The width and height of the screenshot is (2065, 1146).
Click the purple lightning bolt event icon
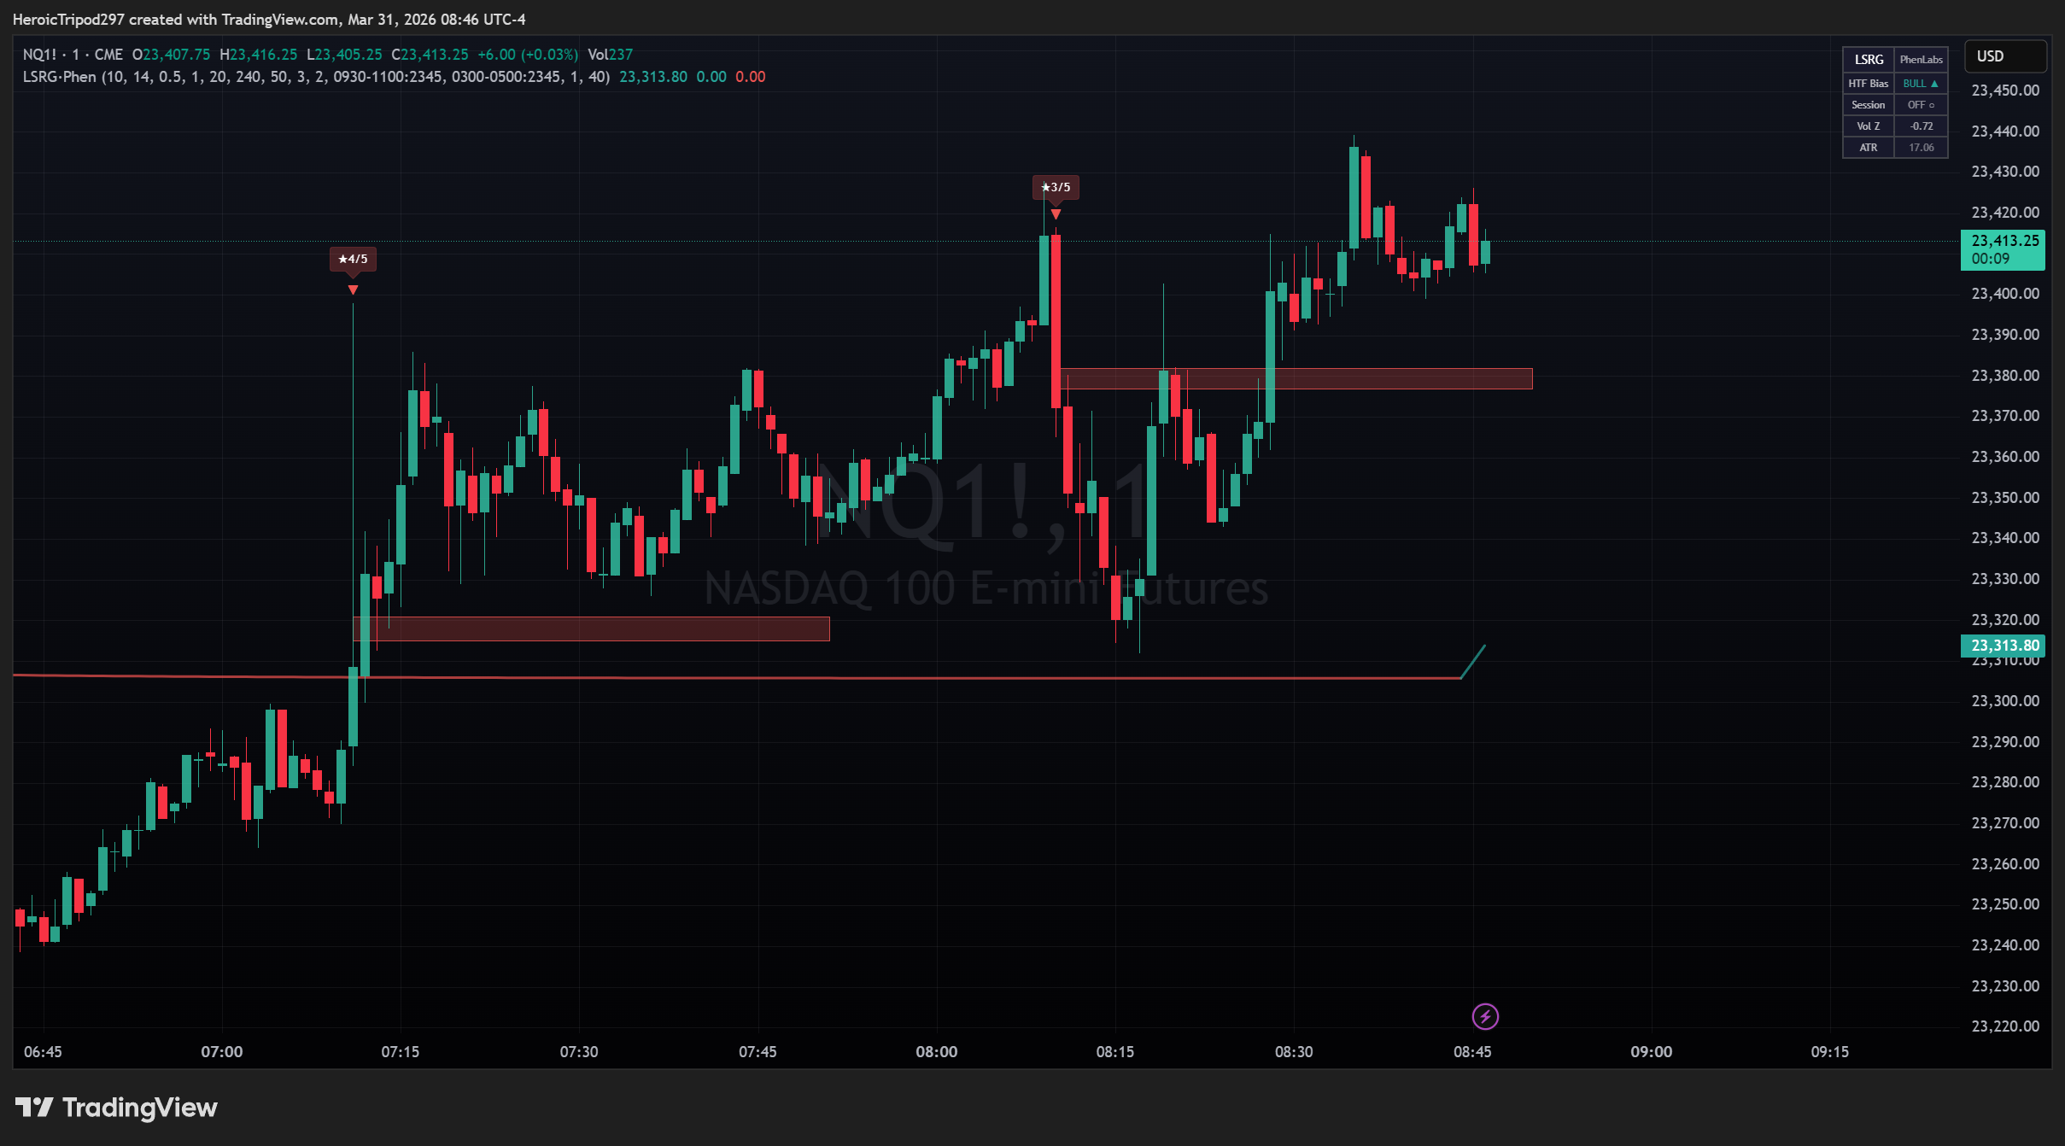click(1485, 1016)
